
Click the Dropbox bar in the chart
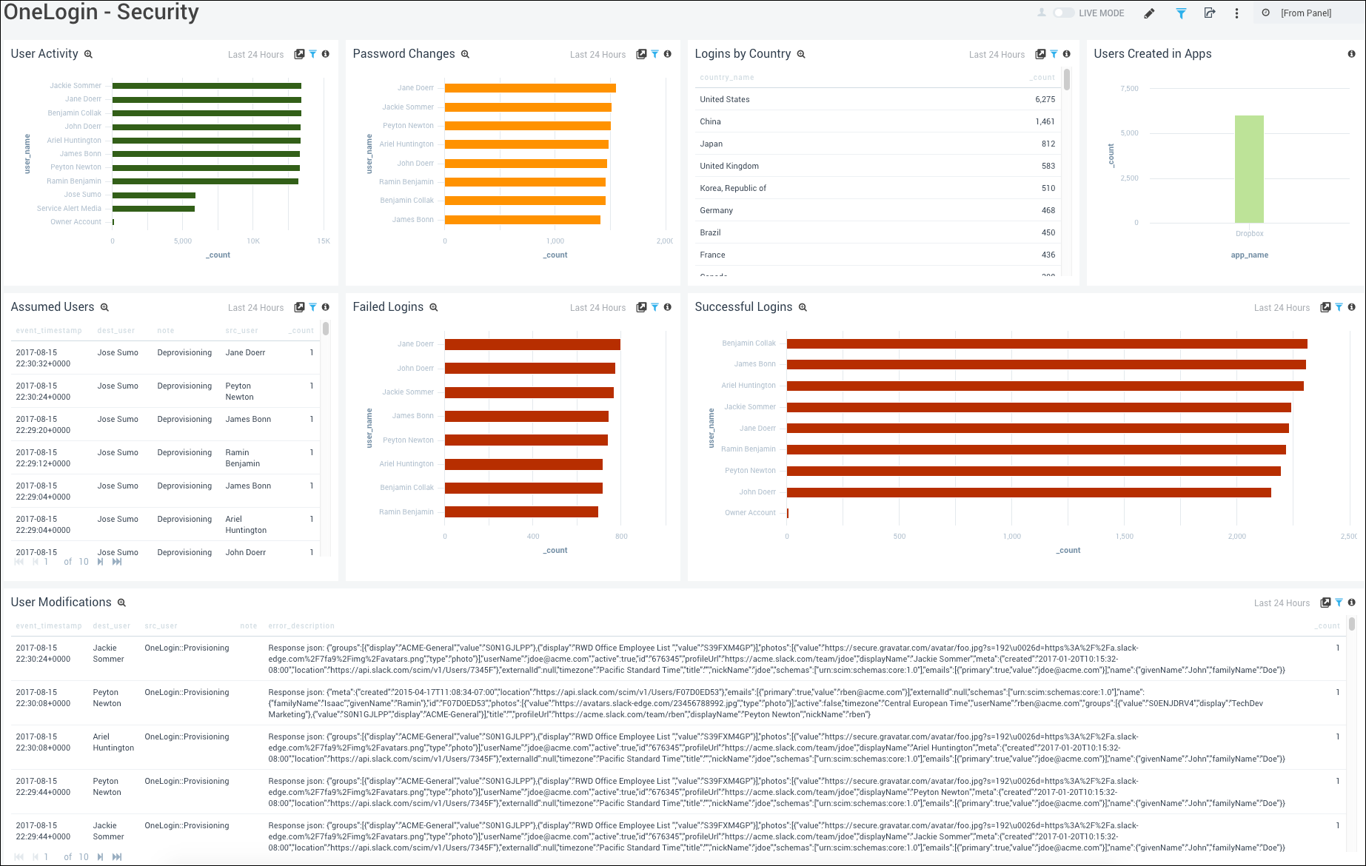coord(1249,169)
